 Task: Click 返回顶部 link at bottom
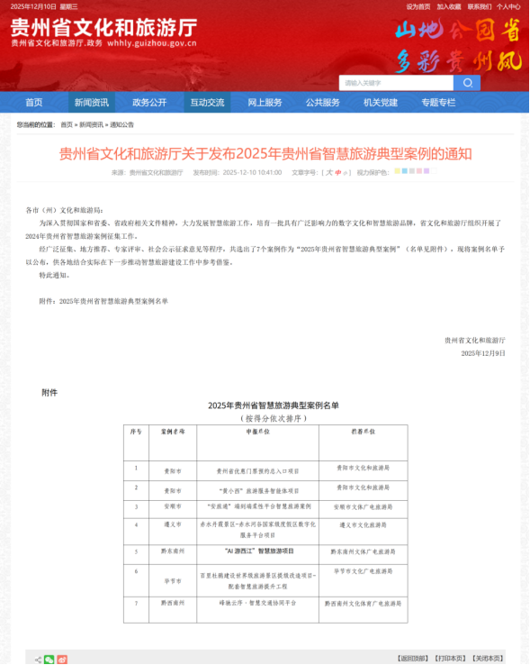tap(413, 658)
